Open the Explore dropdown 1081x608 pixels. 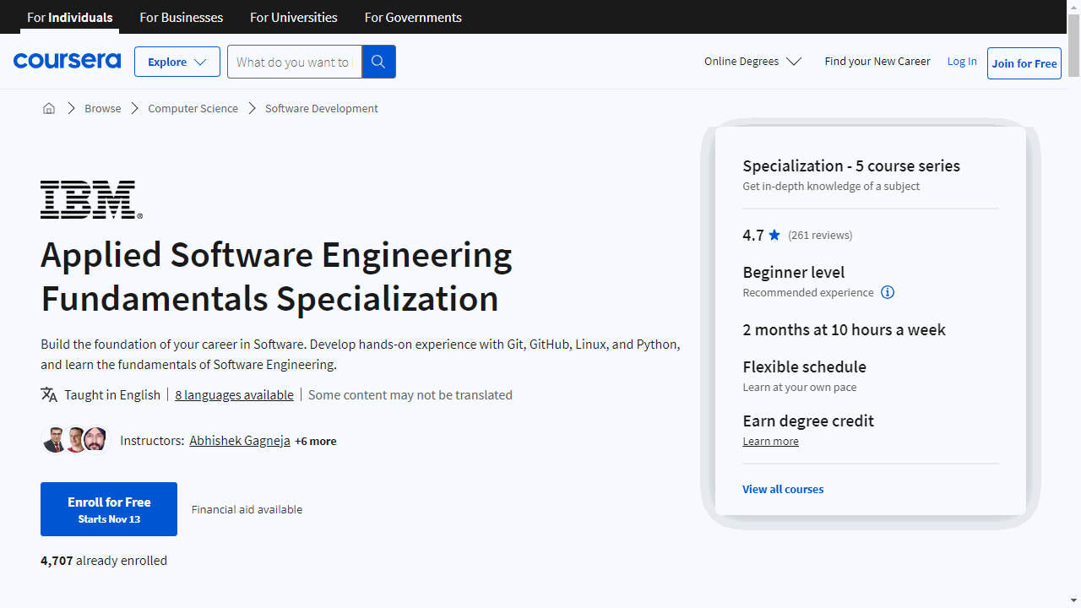coord(177,62)
